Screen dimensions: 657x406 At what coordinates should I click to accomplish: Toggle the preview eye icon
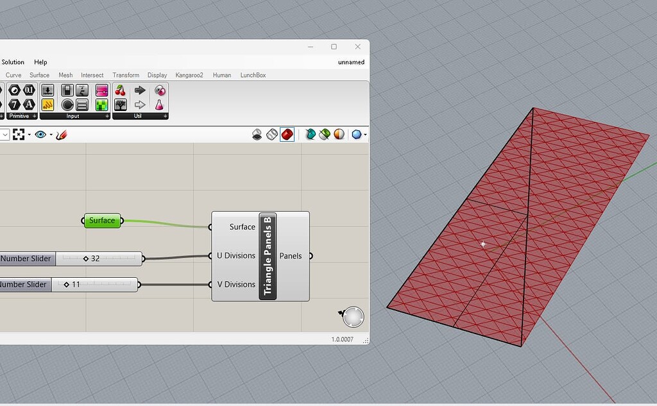[40, 135]
